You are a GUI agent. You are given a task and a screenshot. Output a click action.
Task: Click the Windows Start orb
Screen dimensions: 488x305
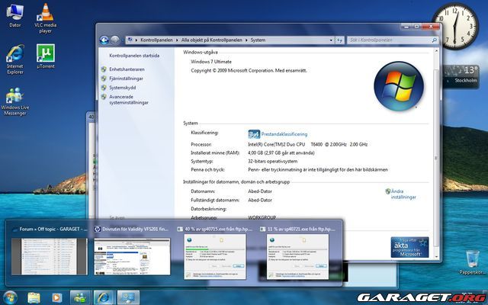[11, 296]
